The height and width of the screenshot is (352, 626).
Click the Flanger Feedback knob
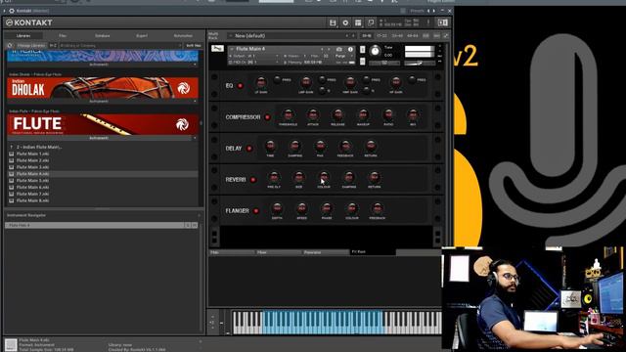click(x=377, y=208)
